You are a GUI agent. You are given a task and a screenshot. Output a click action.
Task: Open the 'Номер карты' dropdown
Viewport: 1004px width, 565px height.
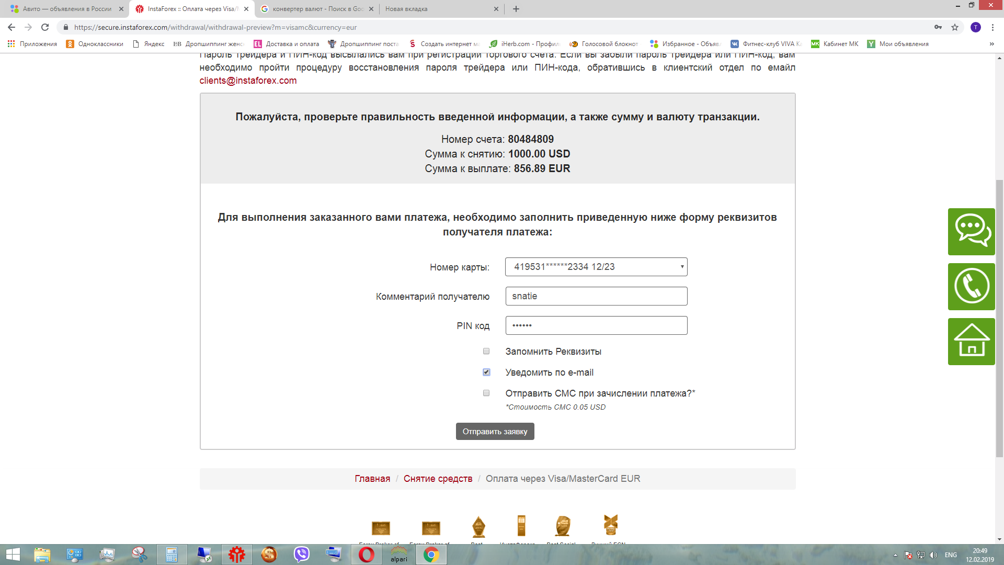[596, 267]
